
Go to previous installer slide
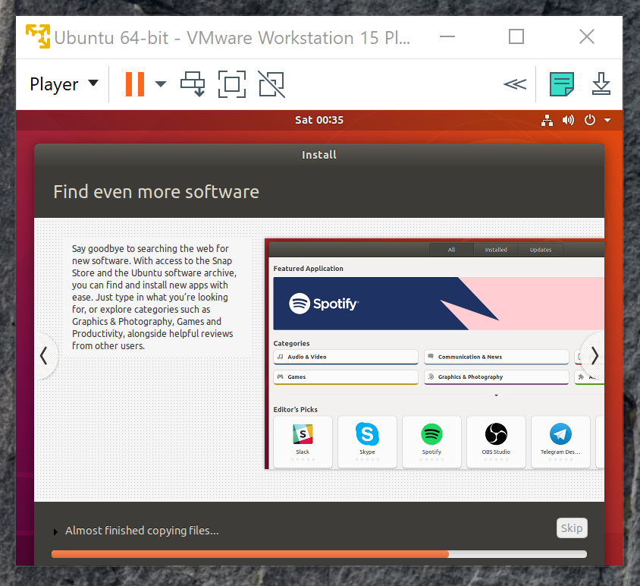[44, 355]
